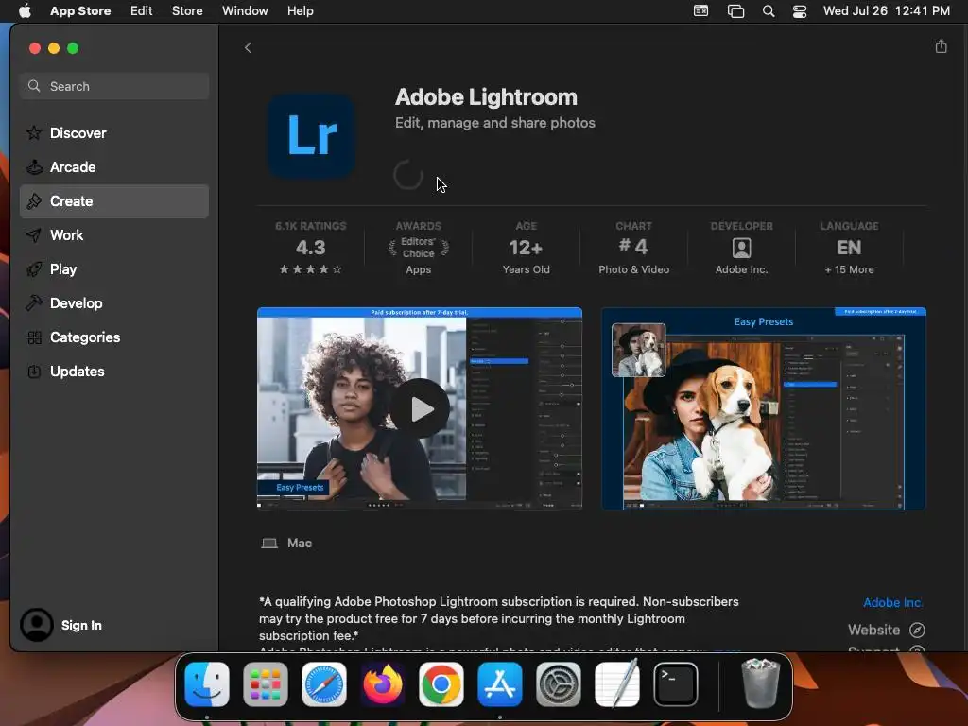This screenshot has height=726, width=968.
Task: Open the Help menu
Action: 300,11
